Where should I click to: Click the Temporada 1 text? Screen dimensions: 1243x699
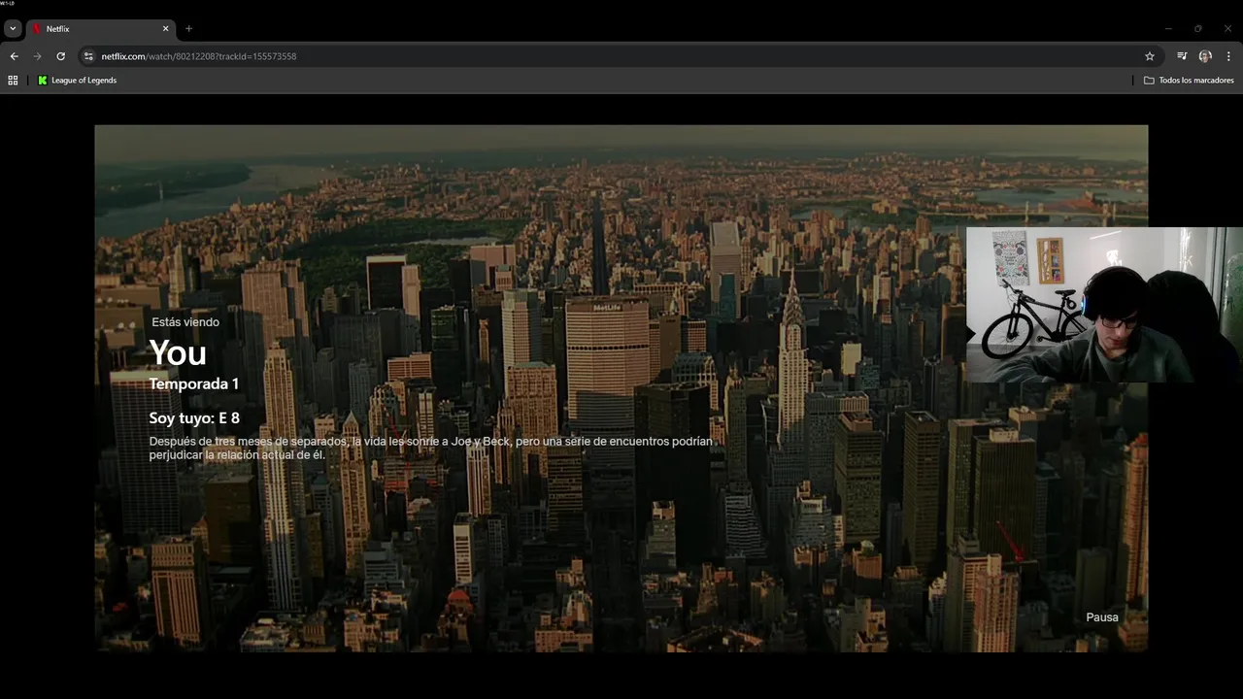point(193,384)
